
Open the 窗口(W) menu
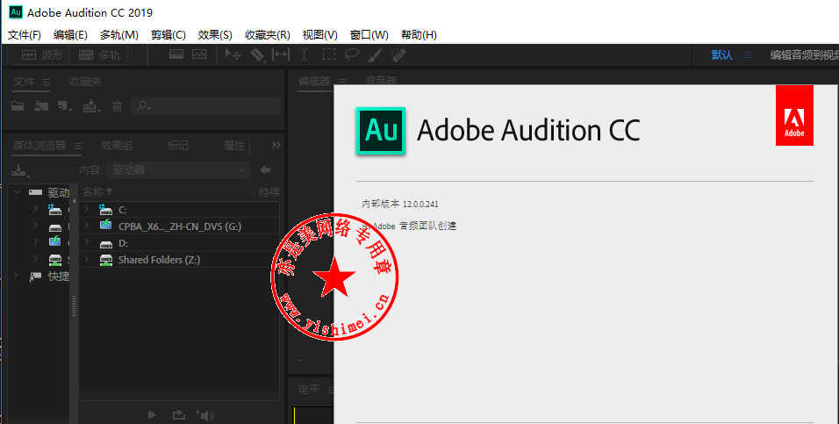coord(369,35)
